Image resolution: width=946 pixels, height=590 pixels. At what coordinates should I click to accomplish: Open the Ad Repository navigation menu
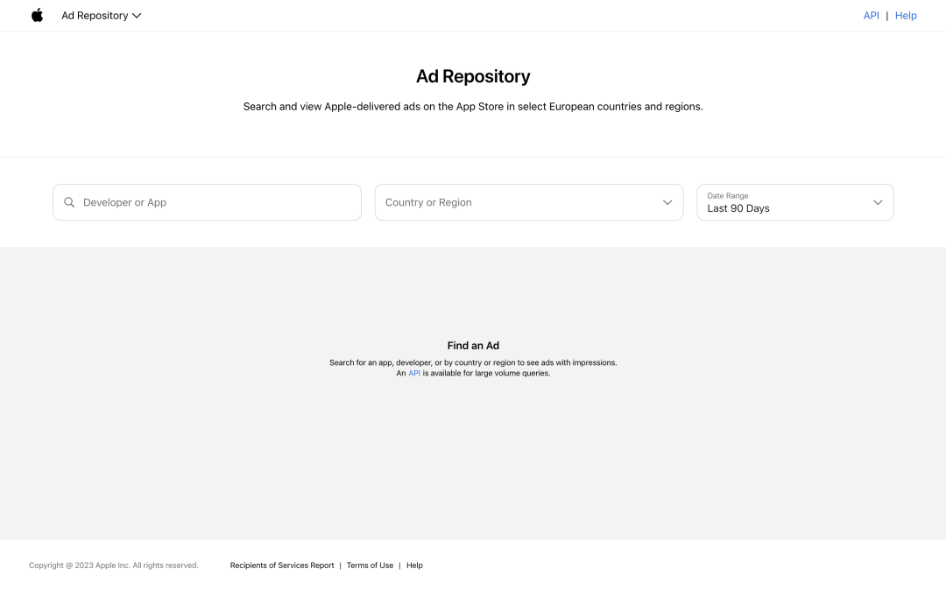[95, 16]
